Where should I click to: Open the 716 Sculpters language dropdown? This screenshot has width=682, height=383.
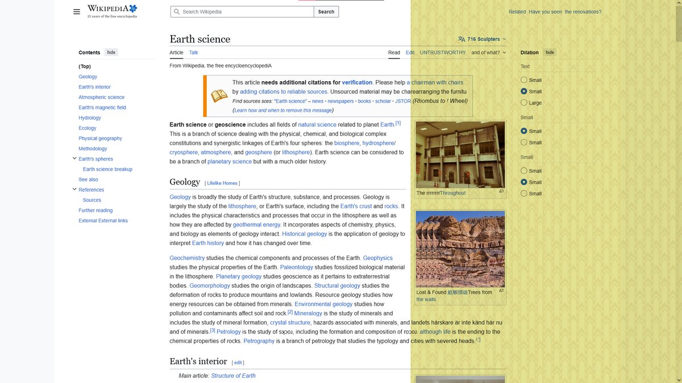click(x=482, y=39)
